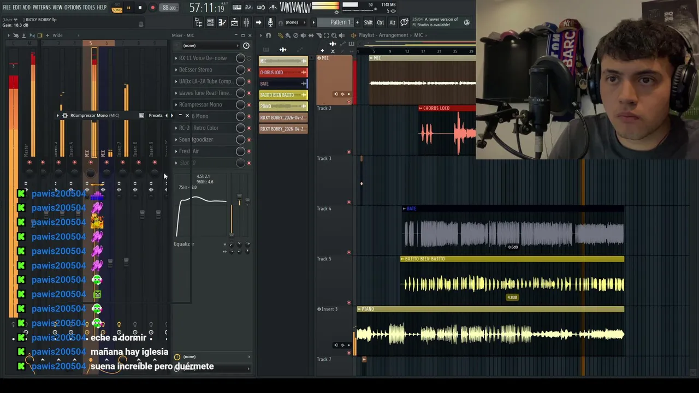Expand the RX 11 Voice De-noise slot menu
The height and width of the screenshot is (393, 699).
[x=176, y=58]
